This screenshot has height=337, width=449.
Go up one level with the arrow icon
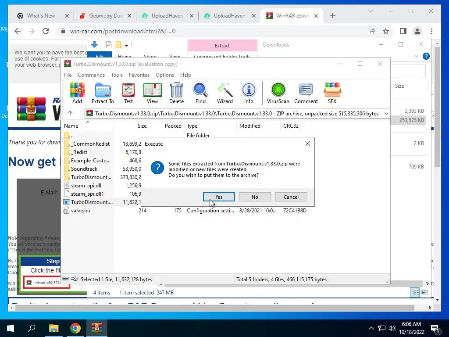(x=70, y=113)
